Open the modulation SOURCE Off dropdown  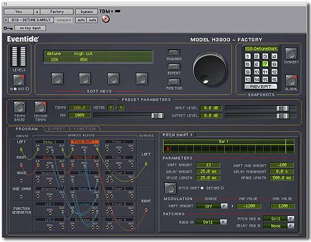212,206
